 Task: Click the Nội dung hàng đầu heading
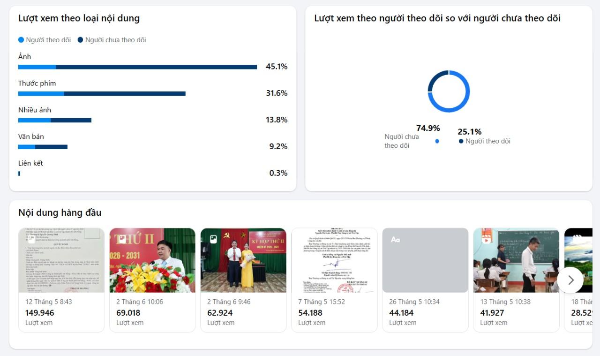[60, 212]
